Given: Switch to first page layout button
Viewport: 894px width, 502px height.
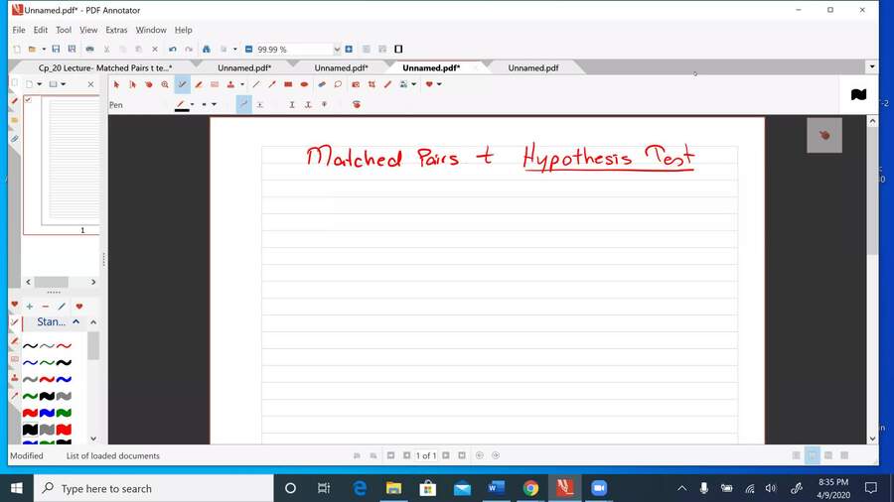Looking at the screenshot, I should click(x=797, y=455).
